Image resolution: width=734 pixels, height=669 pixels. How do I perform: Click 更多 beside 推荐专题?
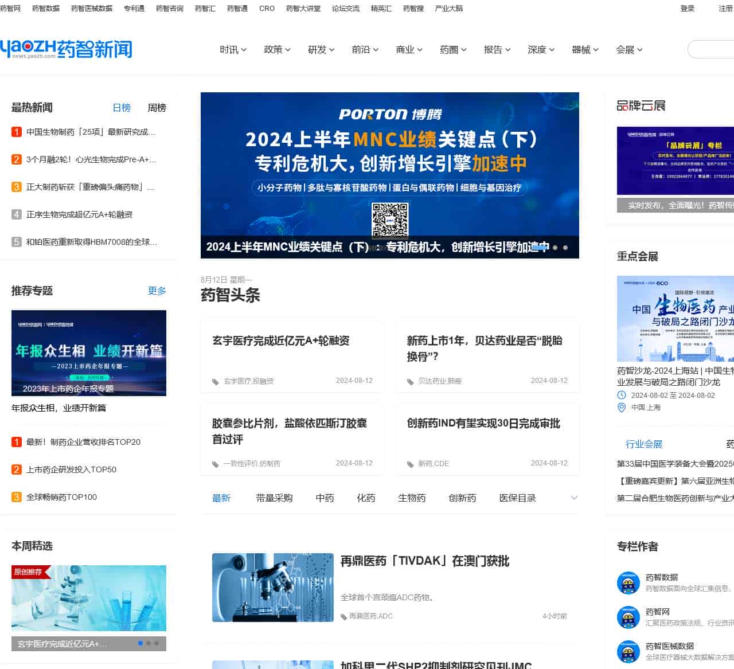(x=157, y=291)
